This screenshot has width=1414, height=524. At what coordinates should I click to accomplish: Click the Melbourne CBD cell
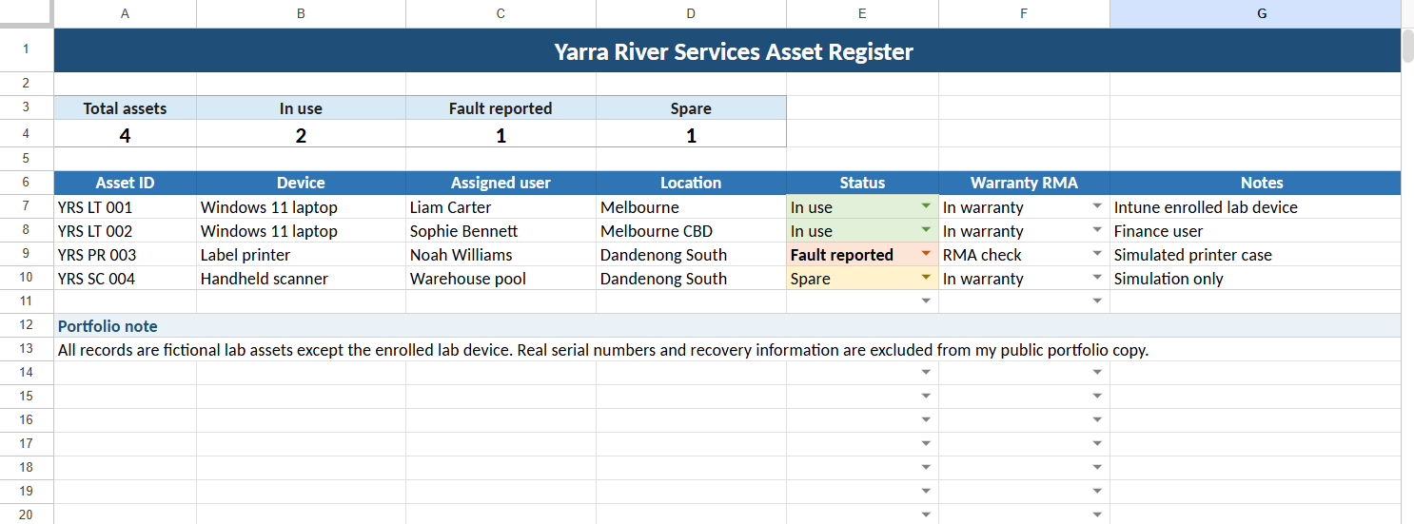coord(692,230)
